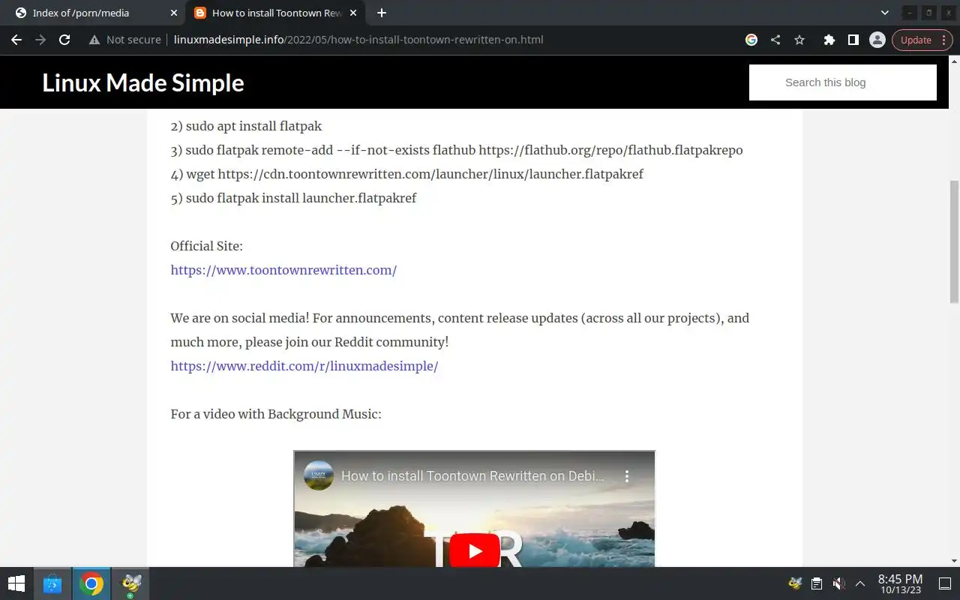Click the flatpak remote-add command line
The width and height of the screenshot is (960, 600).
pos(457,150)
